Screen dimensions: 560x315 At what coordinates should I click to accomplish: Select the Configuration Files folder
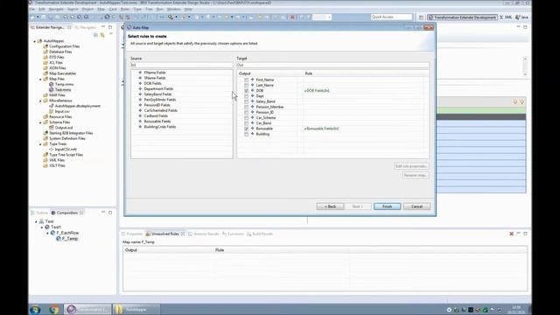(64, 46)
